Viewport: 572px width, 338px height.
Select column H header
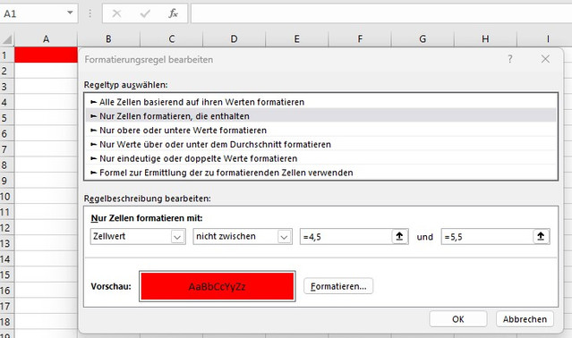(485, 38)
